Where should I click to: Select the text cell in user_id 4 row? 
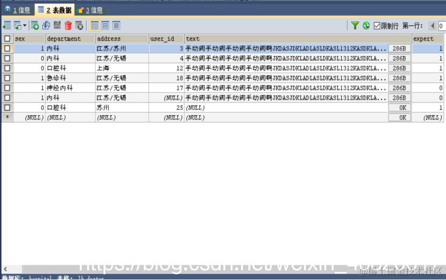click(x=286, y=58)
